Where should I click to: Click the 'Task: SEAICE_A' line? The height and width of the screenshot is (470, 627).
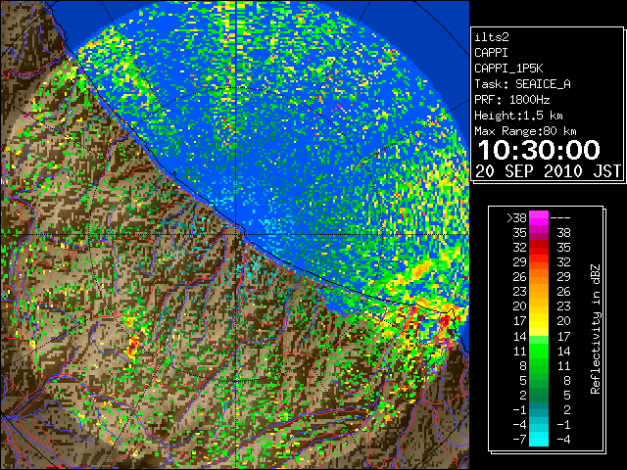click(522, 84)
